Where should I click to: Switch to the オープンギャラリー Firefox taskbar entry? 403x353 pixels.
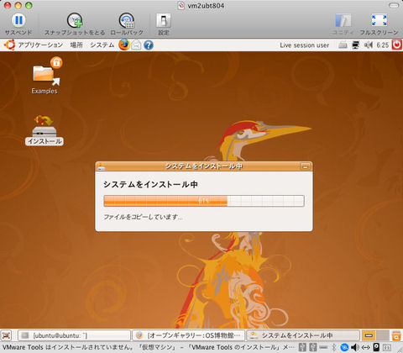click(x=188, y=335)
